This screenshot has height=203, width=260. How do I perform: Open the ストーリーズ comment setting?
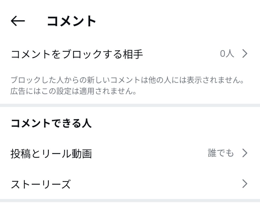[41, 184]
